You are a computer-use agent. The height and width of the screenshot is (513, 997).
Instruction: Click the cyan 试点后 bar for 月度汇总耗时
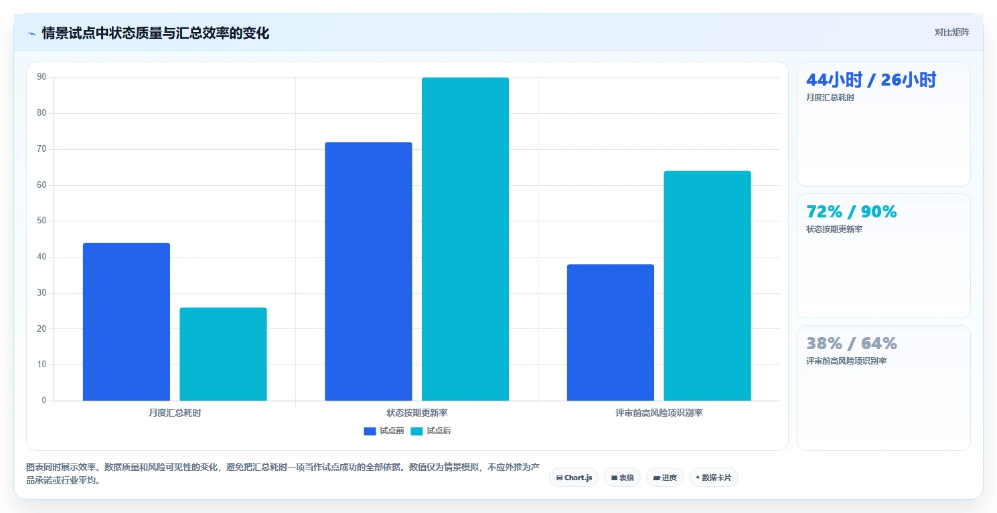click(x=223, y=354)
